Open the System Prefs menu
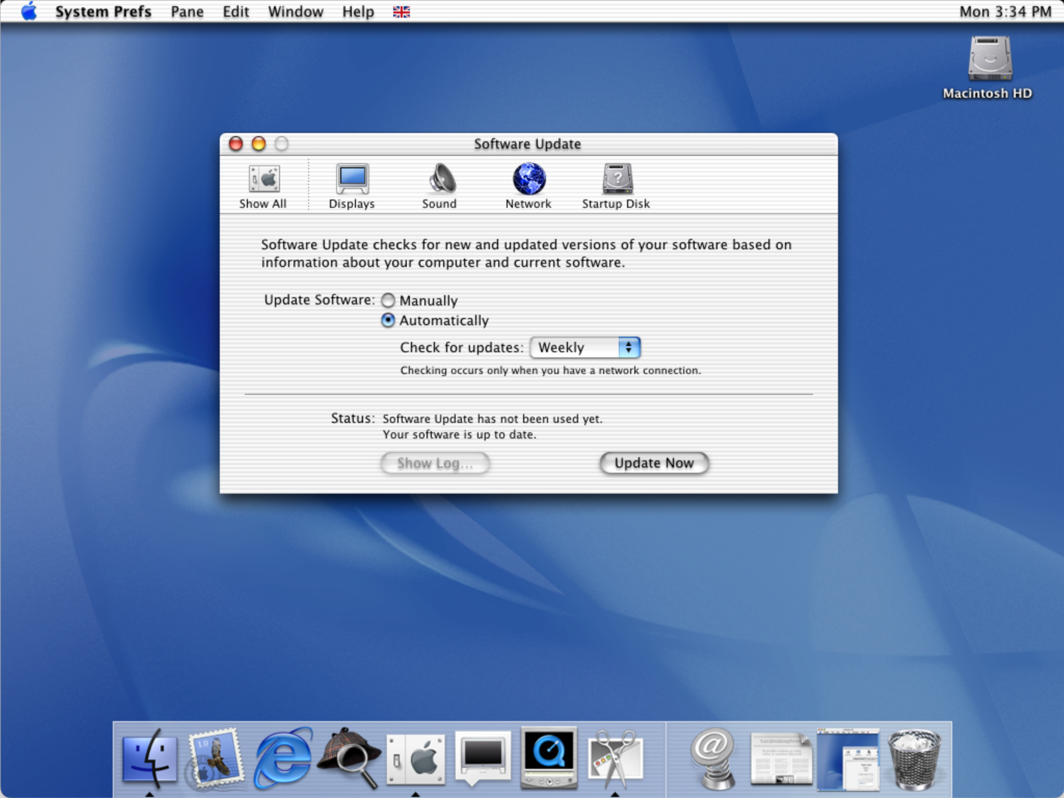Screen dimensions: 1064x798 pos(103,11)
